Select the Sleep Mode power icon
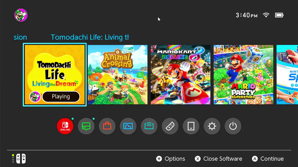This screenshot has height=167, width=298. coord(233,126)
